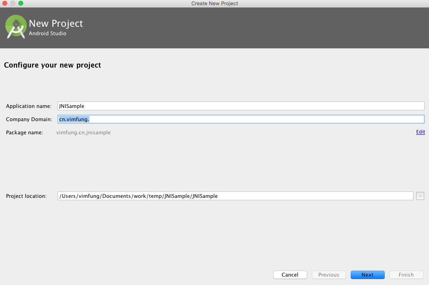
Task: Click the disabled Finish button
Action: pos(406,275)
